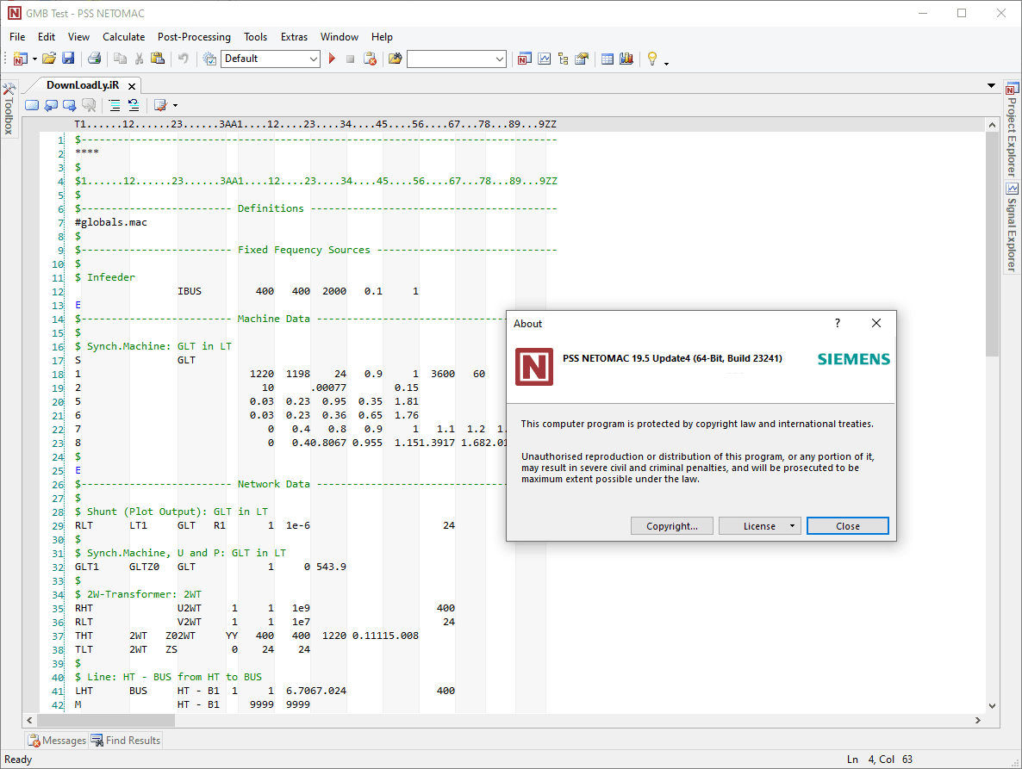1022x769 pixels.
Task: Click the bar chart books icon
Action: [x=626, y=59]
